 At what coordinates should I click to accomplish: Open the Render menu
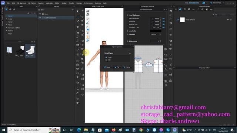click(x=71, y=3)
